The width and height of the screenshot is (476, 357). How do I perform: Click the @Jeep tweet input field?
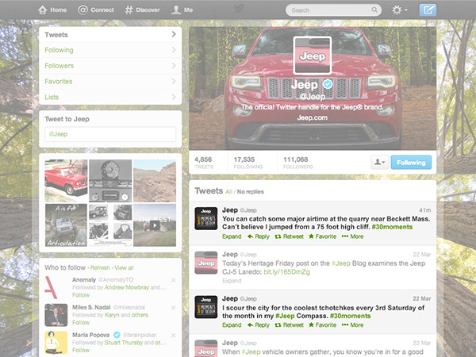click(x=110, y=134)
